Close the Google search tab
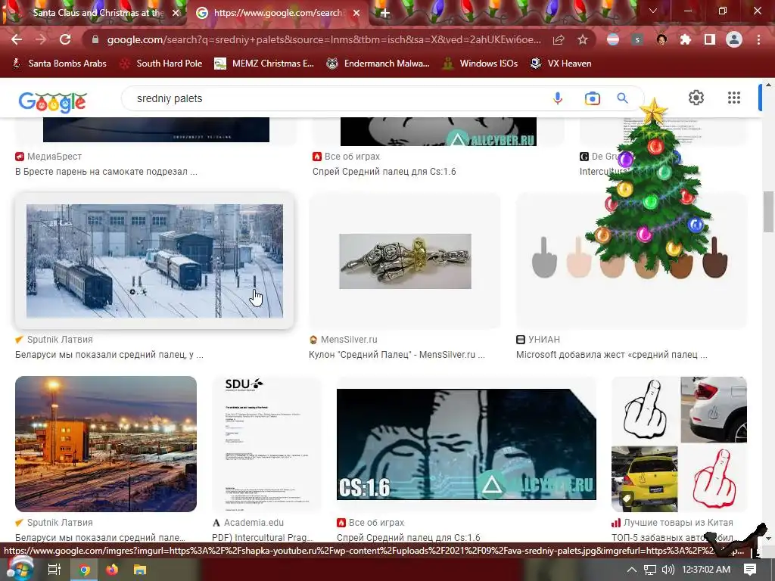The width and height of the screenshot is (775, 581). point(356,13)
